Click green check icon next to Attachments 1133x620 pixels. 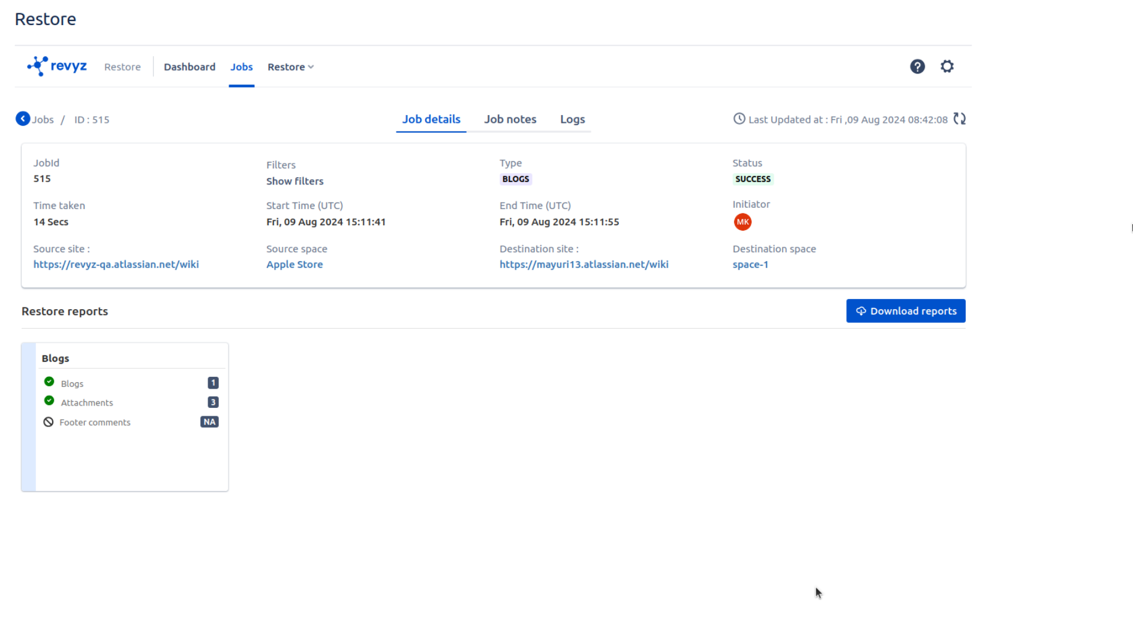coord(49,401)
